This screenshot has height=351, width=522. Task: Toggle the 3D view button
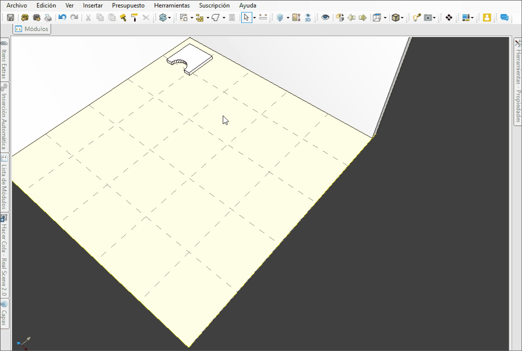(307, 17)
